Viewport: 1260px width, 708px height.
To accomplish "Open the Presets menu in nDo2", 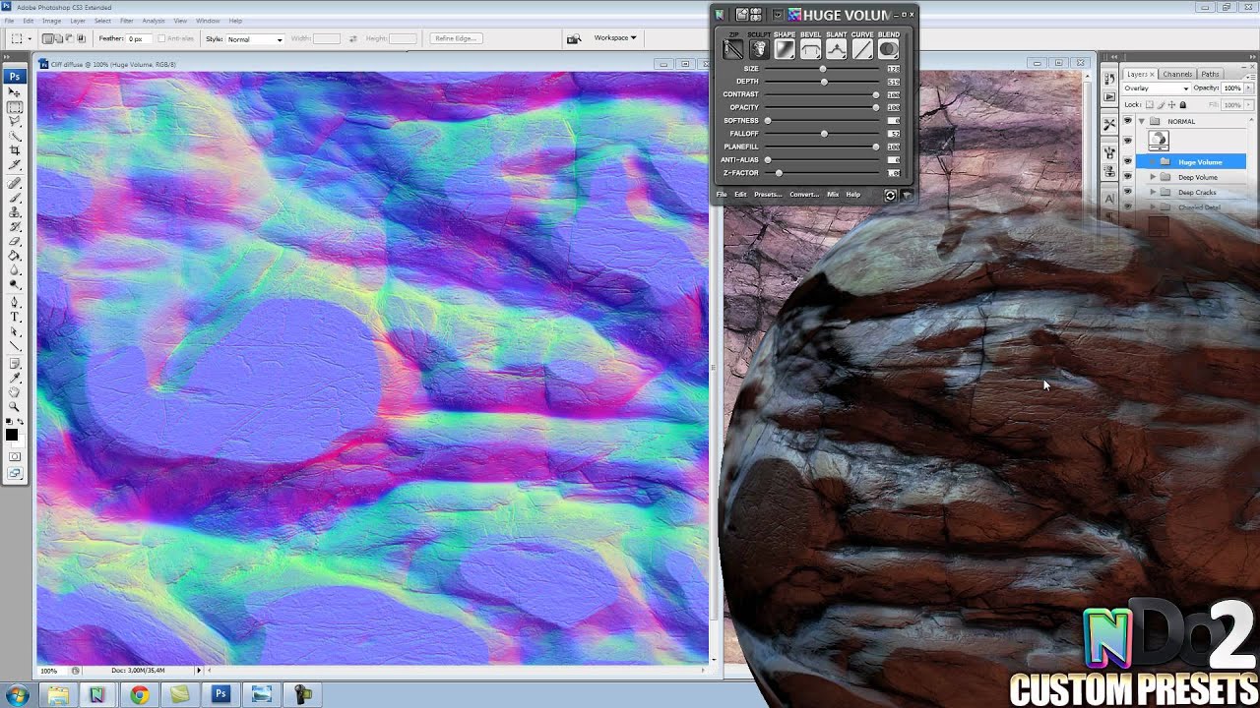I will click(x=768, y=194).
